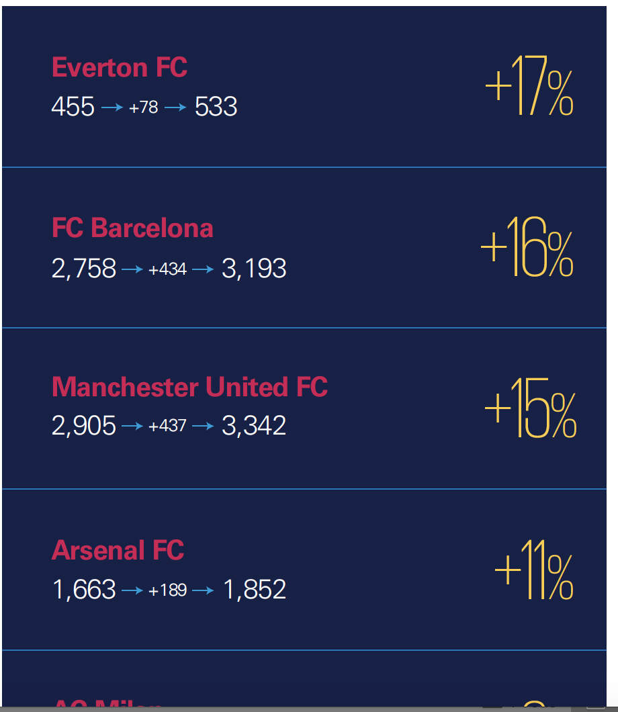Click the partially visible AC Milan heading

(107, 703)
